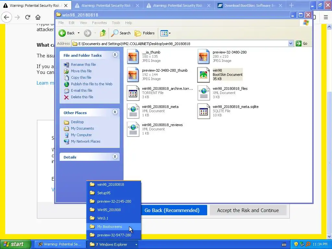The image size is (332, 249).
Task: Choose Publish this file to the Web
Action: [88, 84]
